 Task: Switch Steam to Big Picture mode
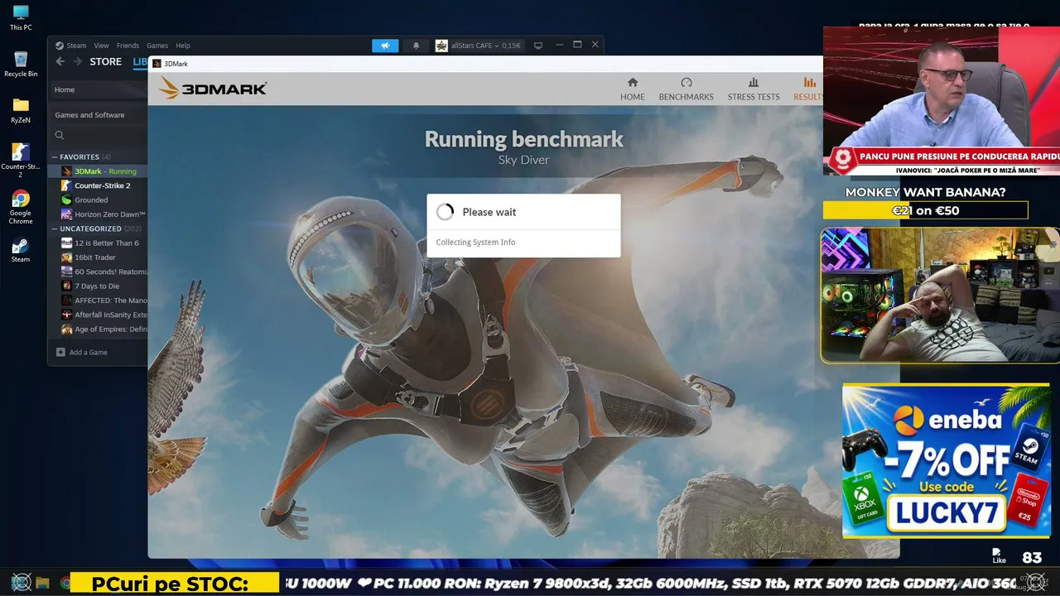537,46
